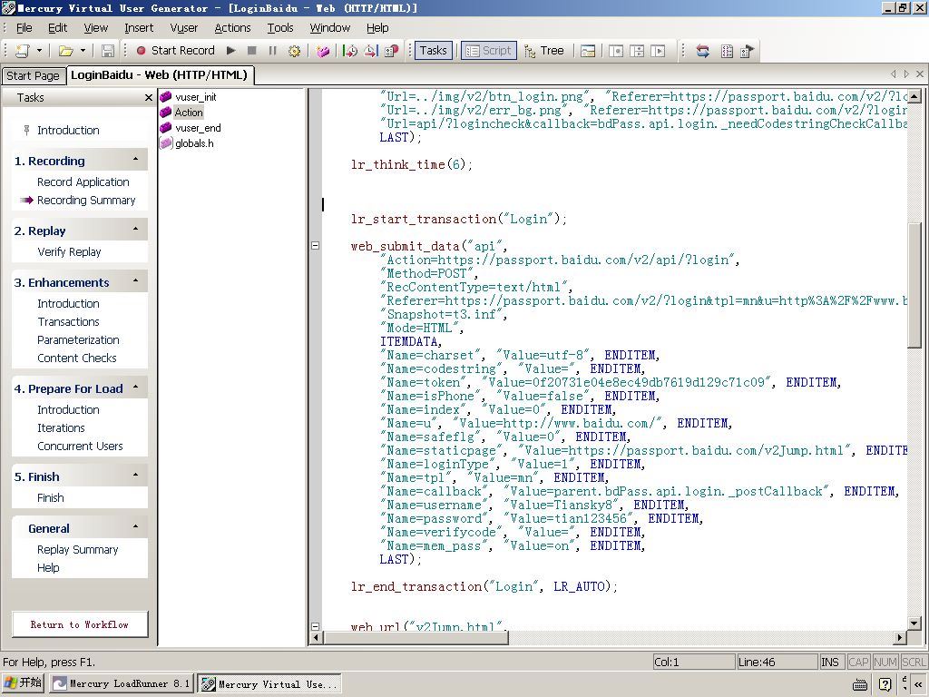Click the Open folder toolbar icon
Screen dimensions: 929x697
click(x=65, y=51)
